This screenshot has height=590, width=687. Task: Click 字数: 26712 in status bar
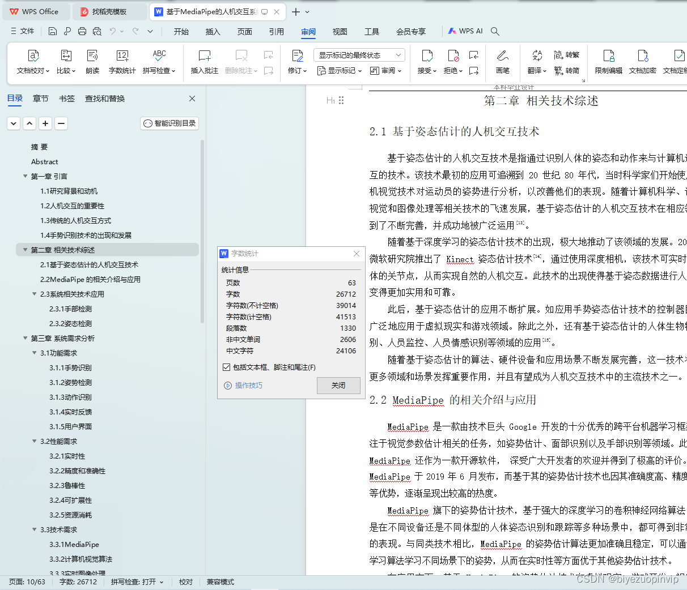[78, 582]
